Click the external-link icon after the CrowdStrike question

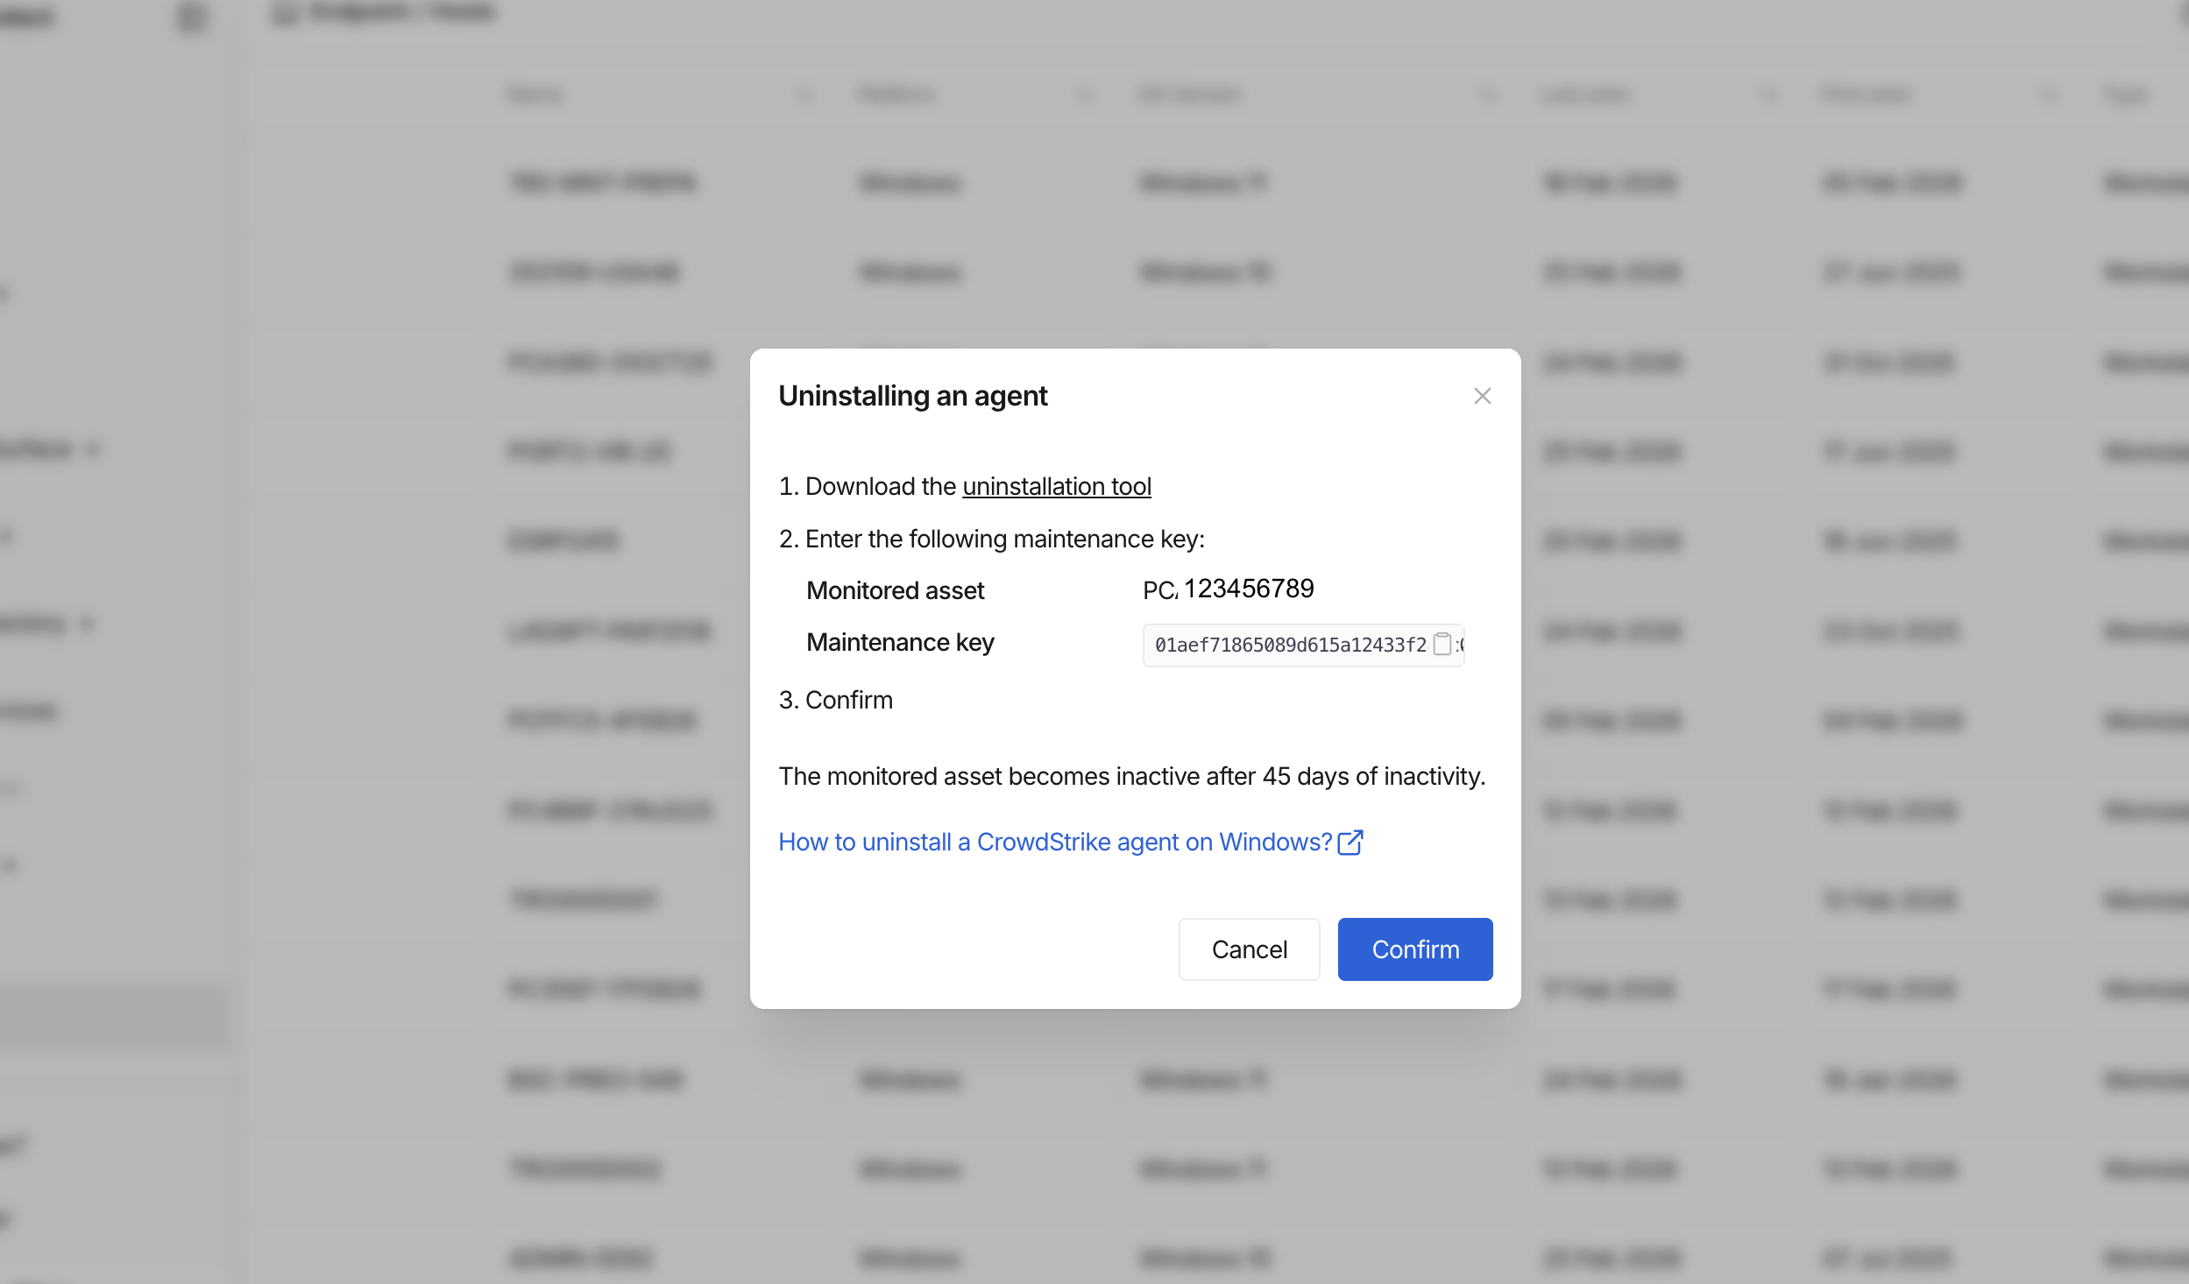pos(1350,843)
